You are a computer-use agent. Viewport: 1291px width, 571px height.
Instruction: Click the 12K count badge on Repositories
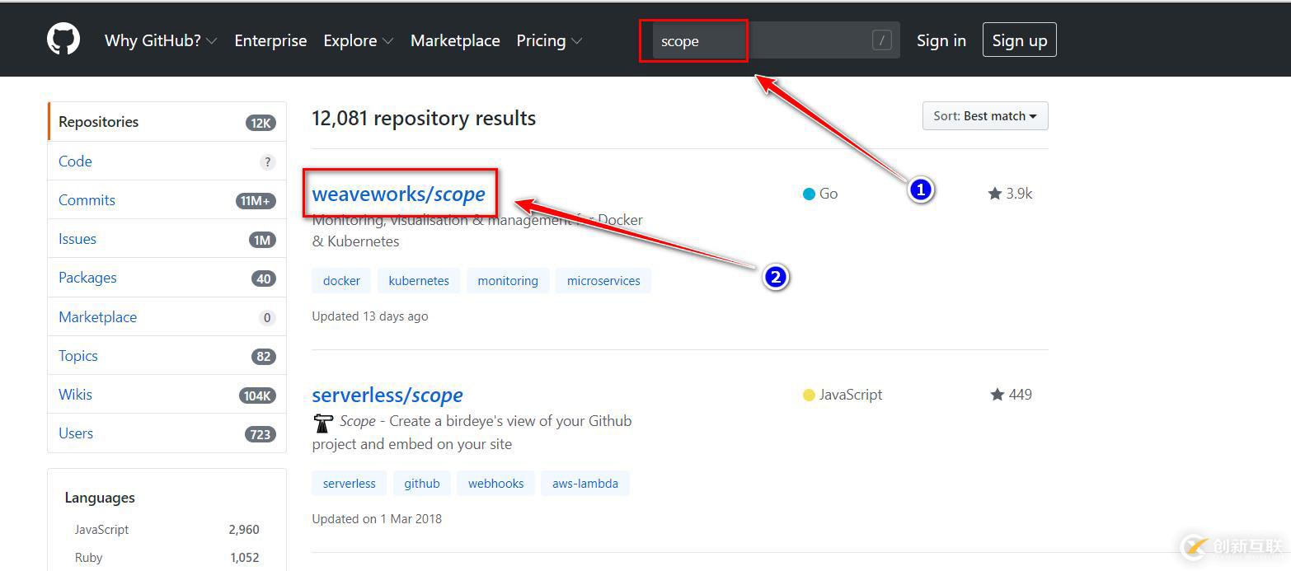261,123
